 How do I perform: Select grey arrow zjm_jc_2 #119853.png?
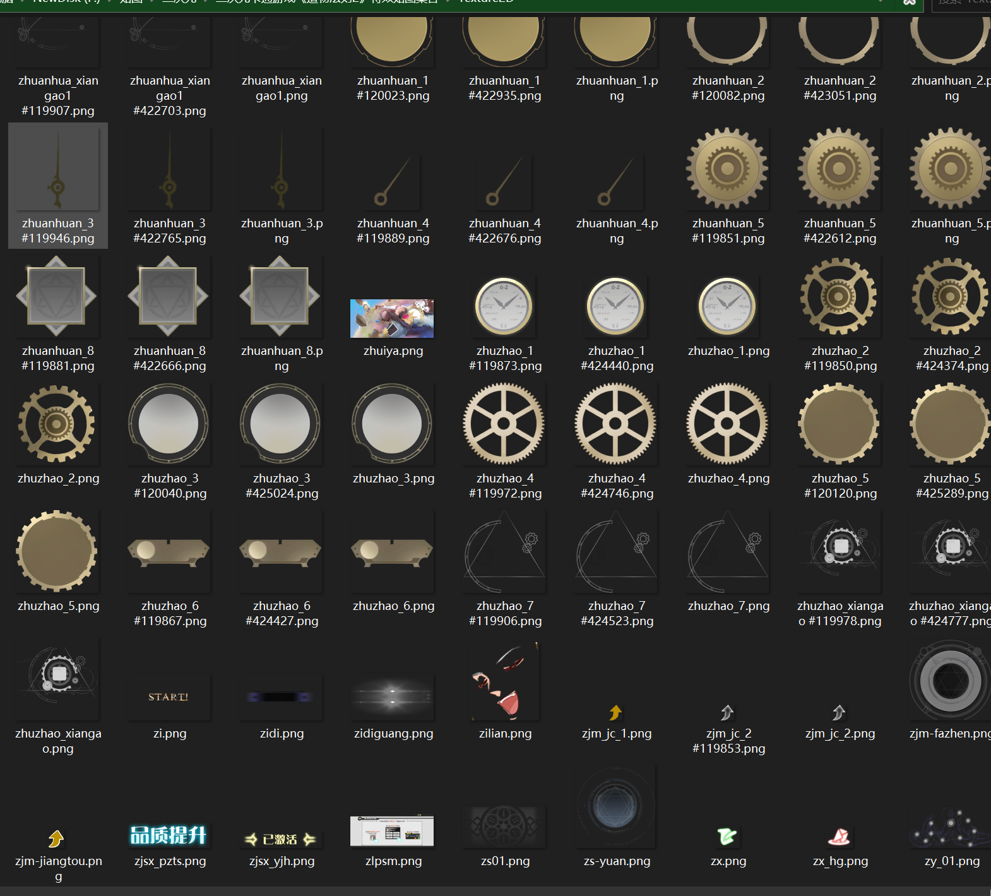pos(727,713)
